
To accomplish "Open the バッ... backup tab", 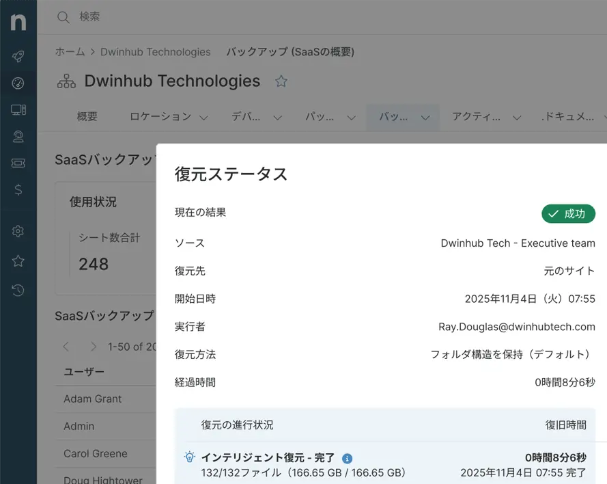I will pyautogui.click(x=393, y=117).
